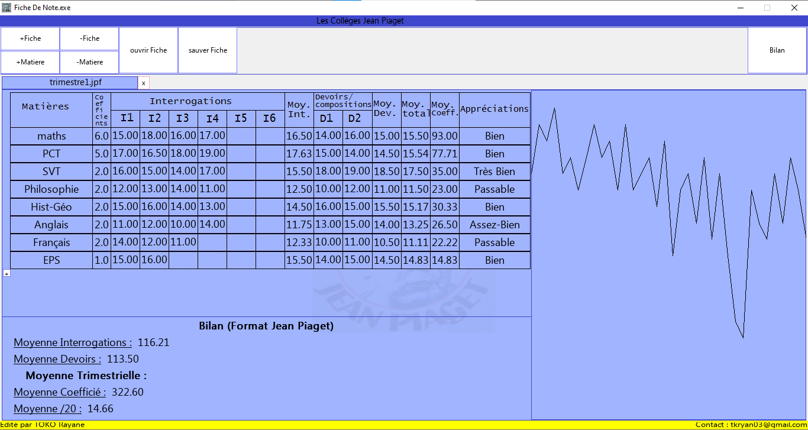Select the trimestre1.jpf tab
The image size is (808, 430).
(x=70, y=83)
